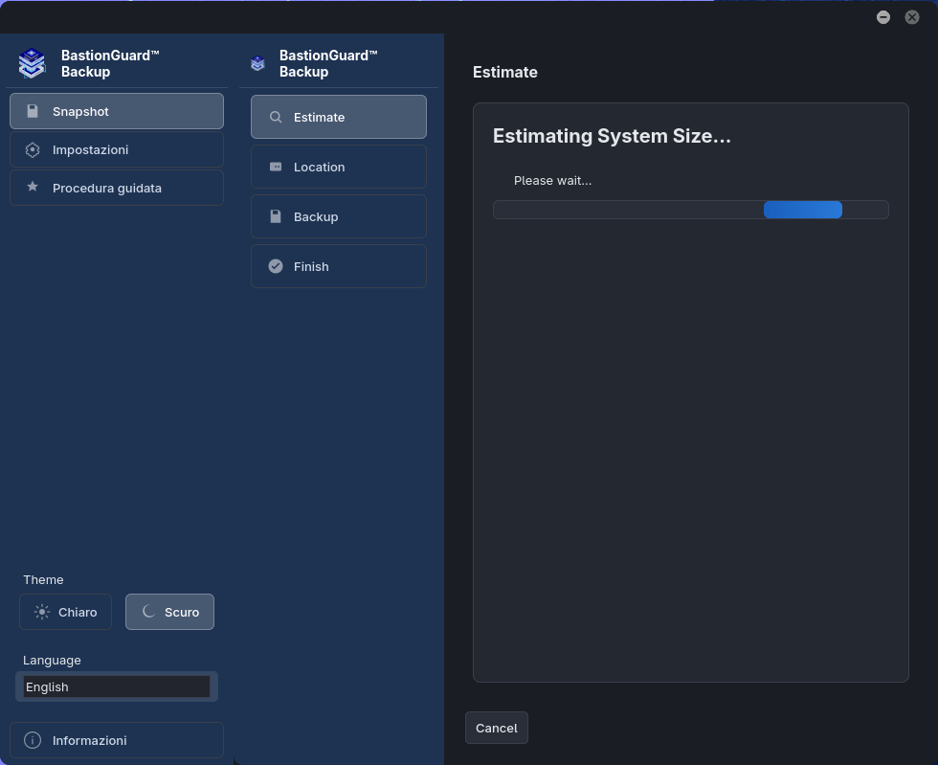938x765 pixels.
Task: Click the Backup step disk icon
Action: 276,216
